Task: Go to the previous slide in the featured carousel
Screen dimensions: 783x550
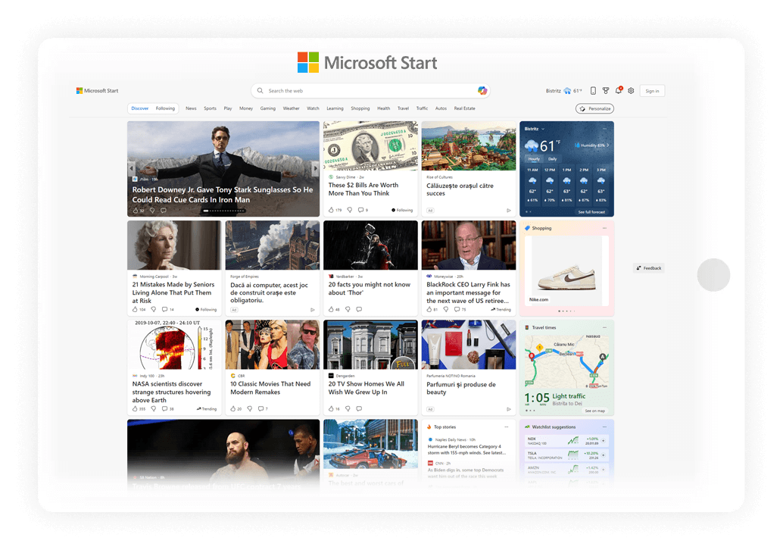Action: tap(131, 168)
